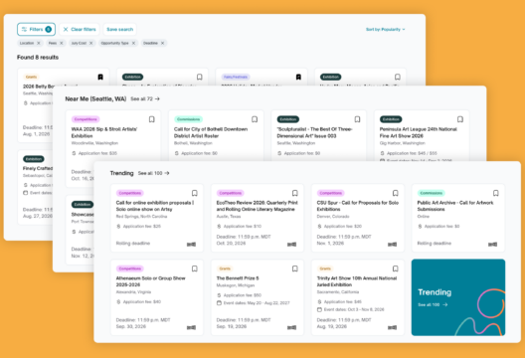Screen dimensions: 525x358
Task: Save the WAA 2026 Sip & Stroll listing
Action: (152, 119)
